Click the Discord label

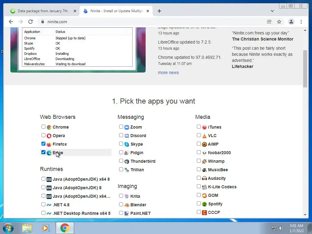pos(138,136)
